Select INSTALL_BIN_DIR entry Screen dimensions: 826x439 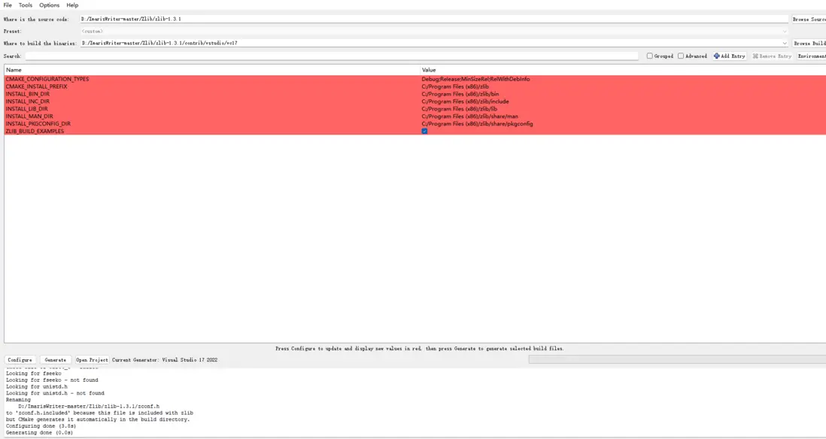27,94
